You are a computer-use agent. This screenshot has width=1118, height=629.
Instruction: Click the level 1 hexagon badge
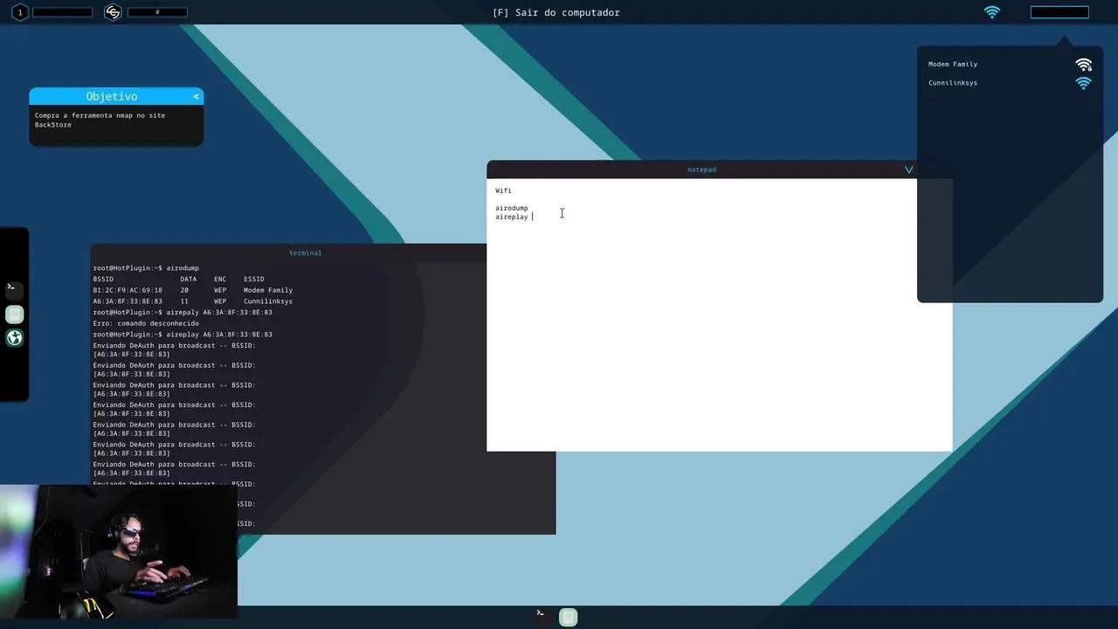pos(19,12)
